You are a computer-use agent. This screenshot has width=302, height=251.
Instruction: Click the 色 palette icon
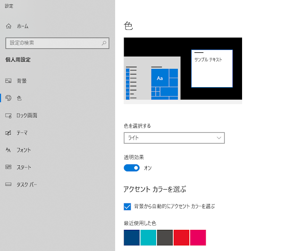tap(8, 98)
